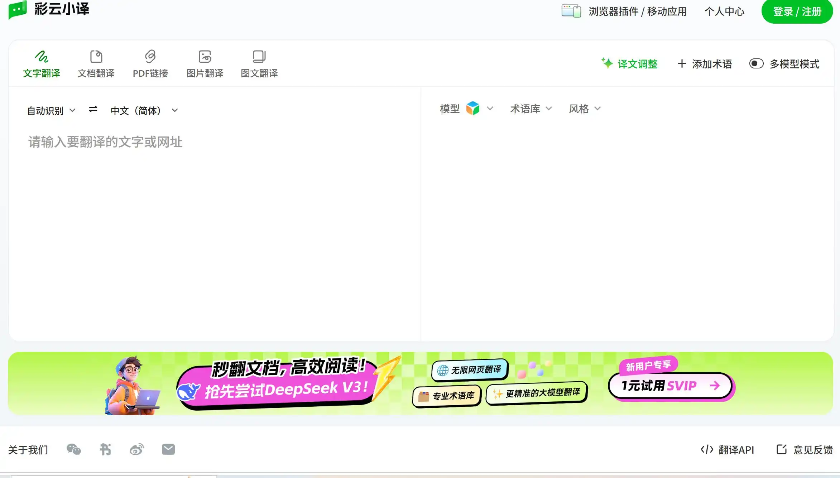Open 浏览器插件 / 移动应用 link
The image size is (840, 478).
(x=638, y=11)
